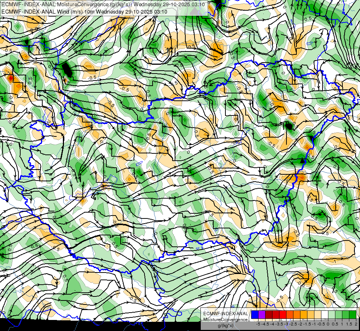
Task: Click the '-4.5' tick label on legend
Action: click(265, 324)
